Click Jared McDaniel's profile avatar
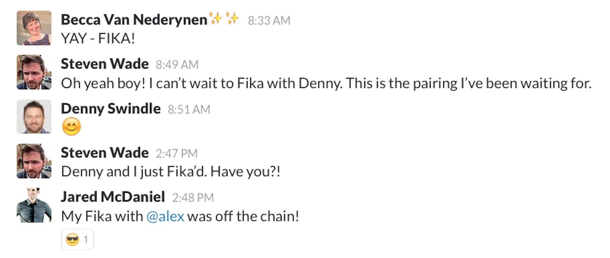 click(x=34, y=205)
